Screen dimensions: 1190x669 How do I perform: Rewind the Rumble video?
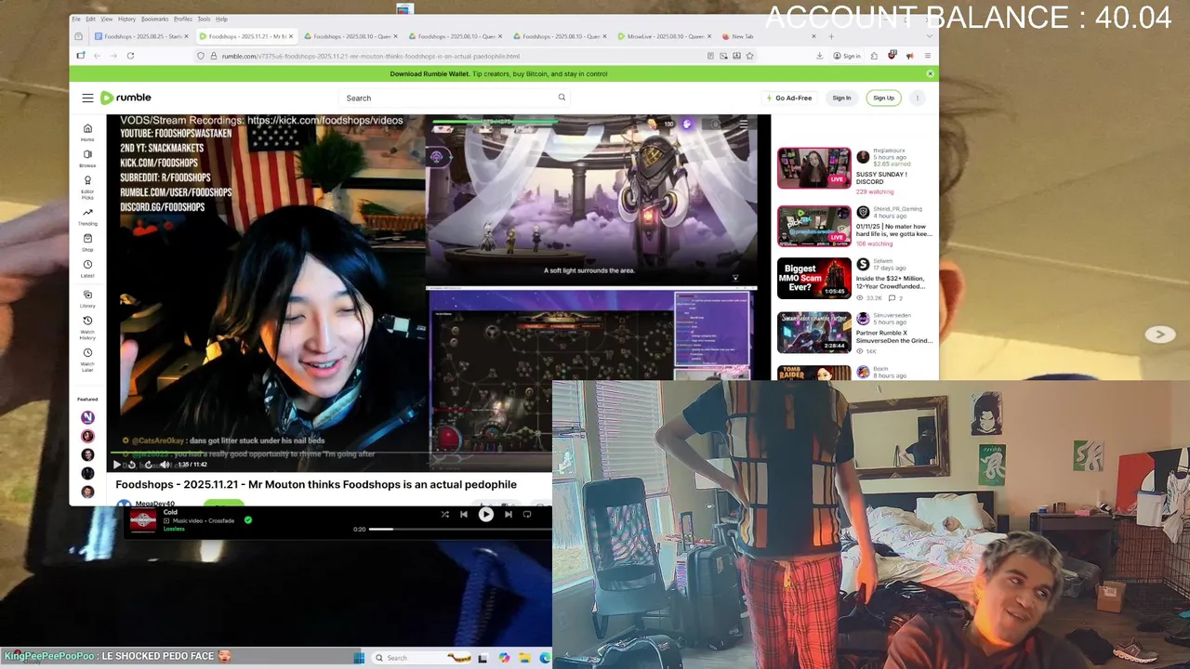(132, 465)
